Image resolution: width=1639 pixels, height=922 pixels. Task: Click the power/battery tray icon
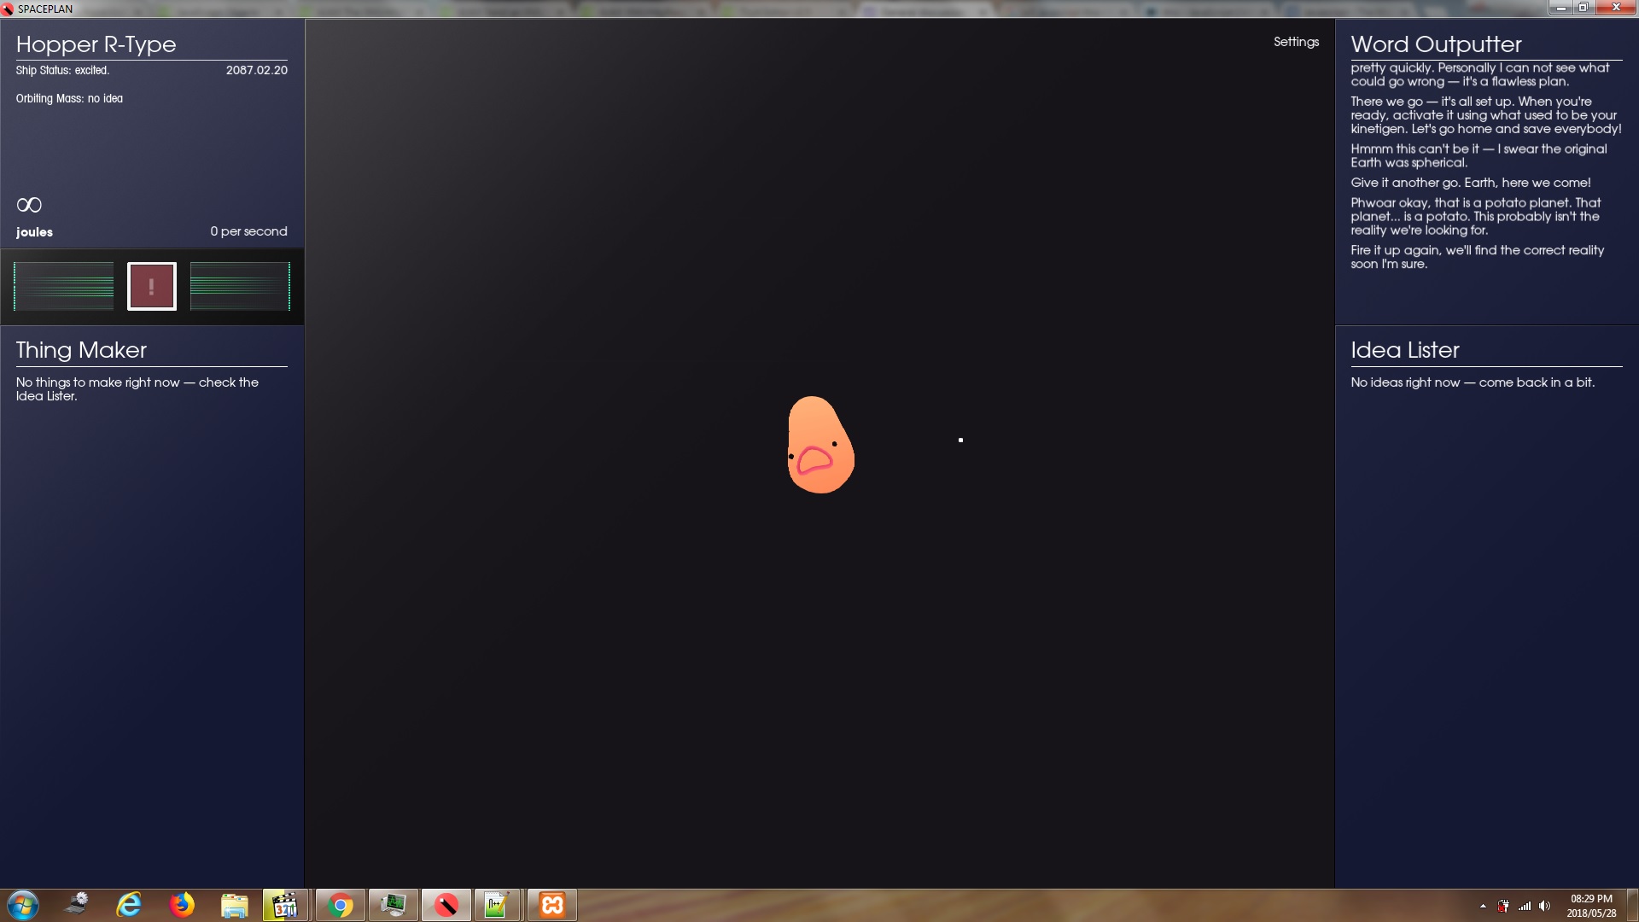point(1503,906)
